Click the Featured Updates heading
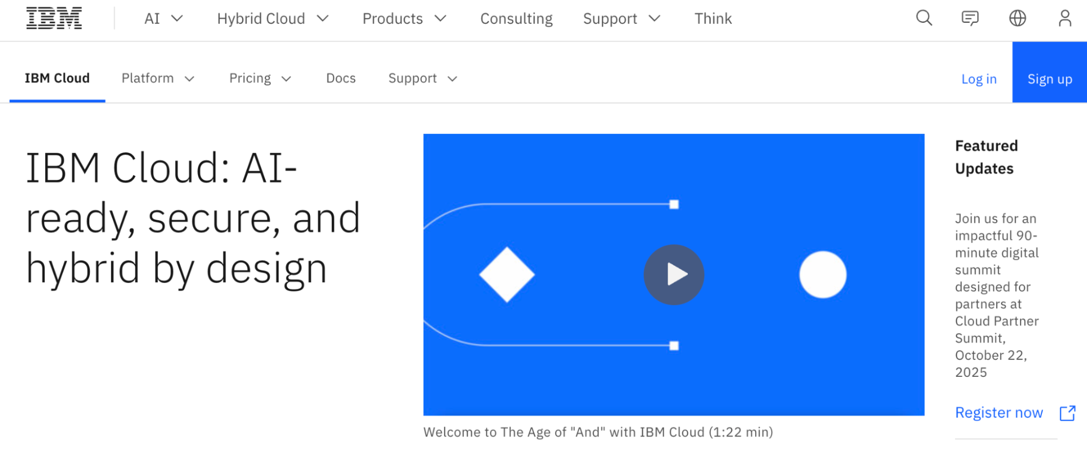The image size is (1087, 454). pyautogui.click(x=986, y=157)
